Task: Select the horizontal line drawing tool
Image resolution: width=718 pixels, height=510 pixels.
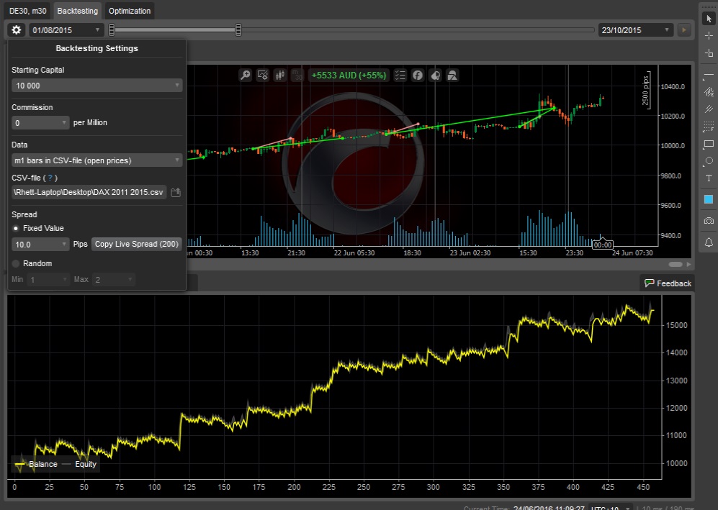Action: pos(709,74)
